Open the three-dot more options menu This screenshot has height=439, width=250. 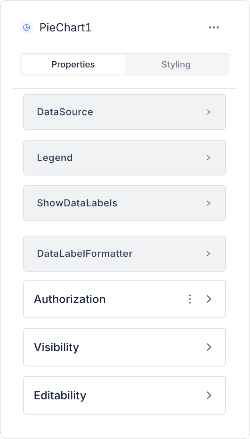(214, 28)
